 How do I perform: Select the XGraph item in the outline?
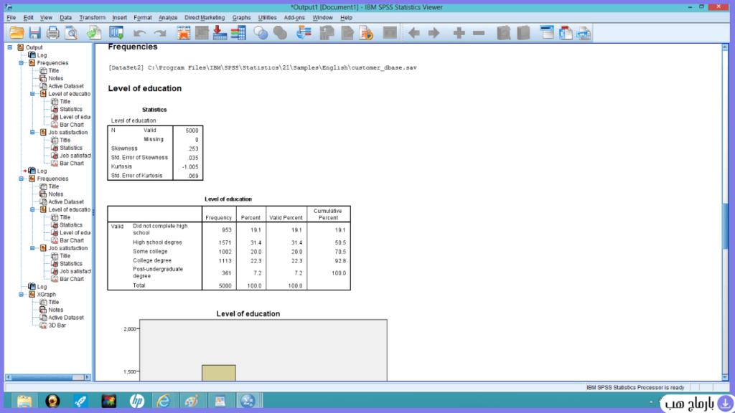pyautogui.click(x=47, y=295)
